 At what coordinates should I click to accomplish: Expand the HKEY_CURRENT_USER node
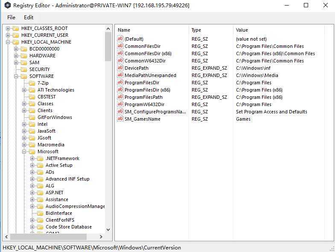[x=8, y=35]
